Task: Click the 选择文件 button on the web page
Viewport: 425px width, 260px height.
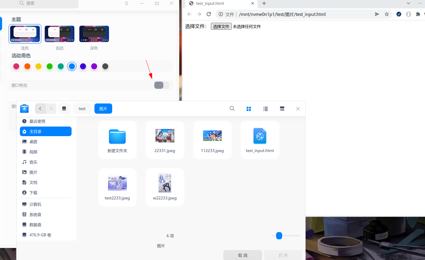Action: tap(221, 26)
